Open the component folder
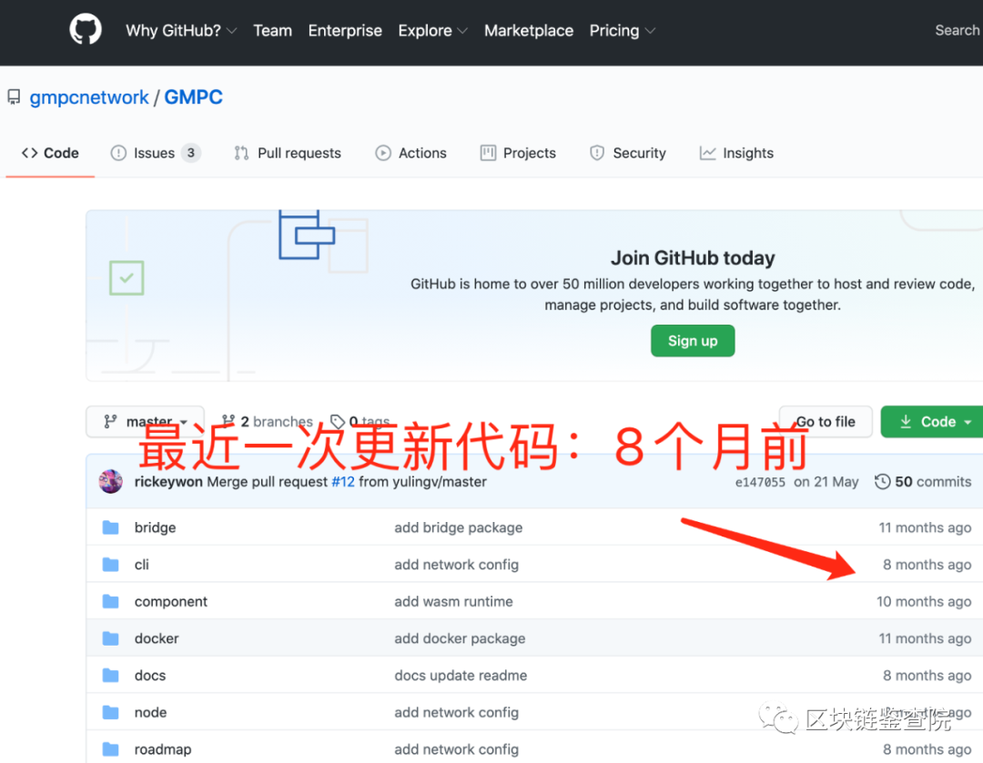The image size is (983, 763). click(x=170, y=601)
